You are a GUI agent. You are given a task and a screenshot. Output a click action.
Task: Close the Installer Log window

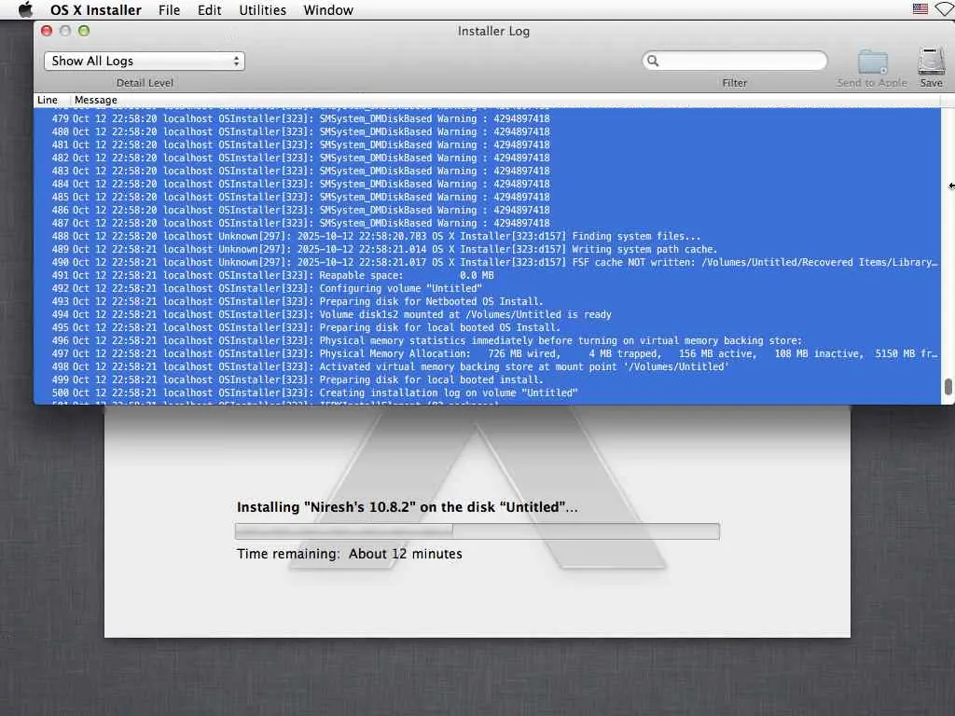tap(47, 31)
